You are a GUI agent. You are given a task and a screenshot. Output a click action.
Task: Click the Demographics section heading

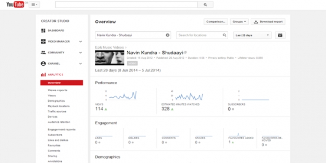[x=107, y=157]
